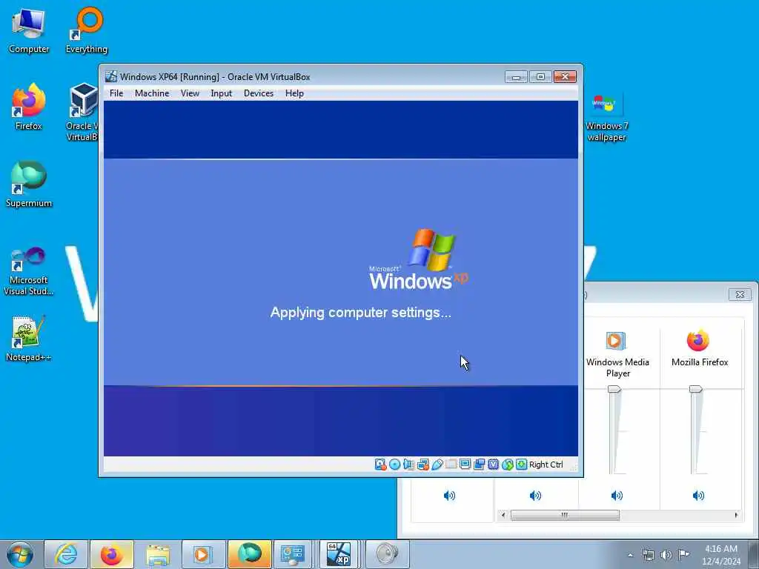Click the optical drive icon in the VM status bar
The width and height of the screenshot is (759, 569).
coord(394,465)
